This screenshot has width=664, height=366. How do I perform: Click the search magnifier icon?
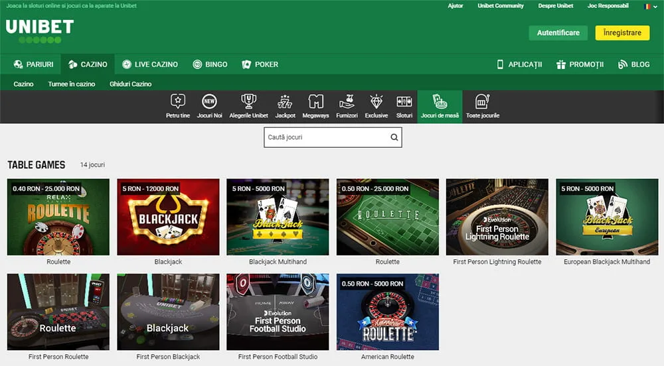pyautogui.click(x=394, y=138)
